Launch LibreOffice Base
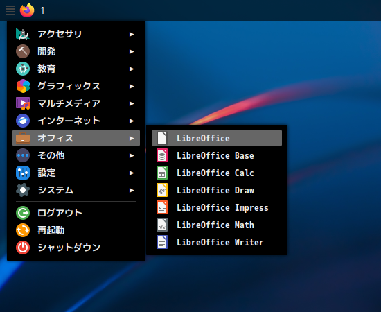The height and width of the screenshot is (312, 381). (x=217, y=155)
